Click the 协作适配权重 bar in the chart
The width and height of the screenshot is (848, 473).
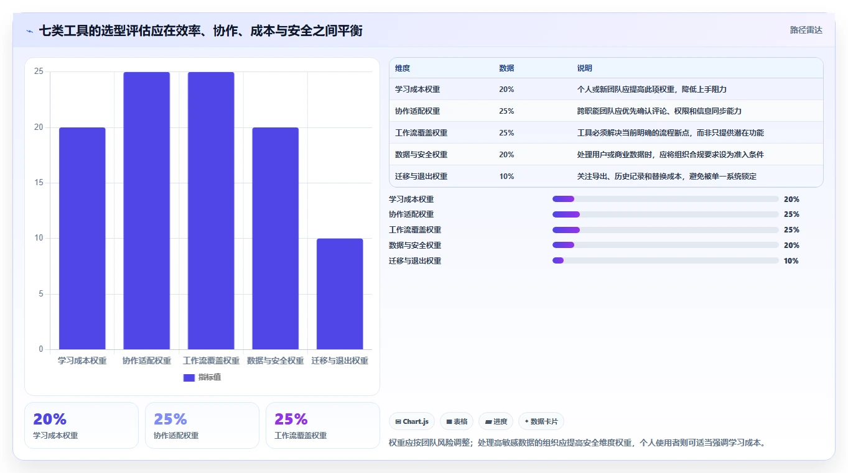coord(146,211)
